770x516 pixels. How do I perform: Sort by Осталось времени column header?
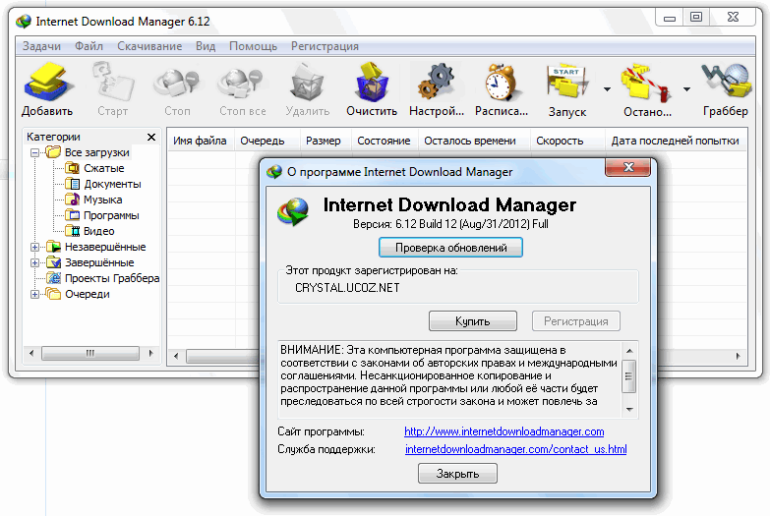coord(474,141)
